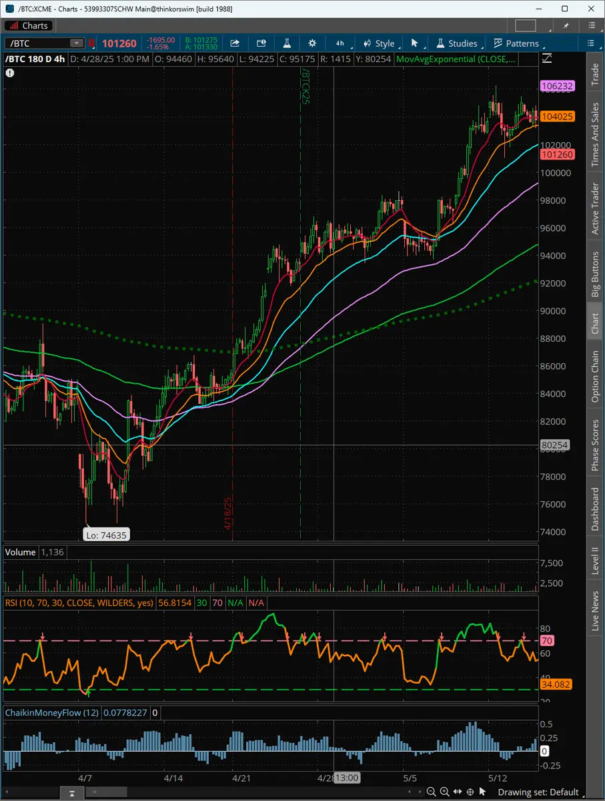Click the Style candlestick icon
The width and height of the screenshot is (605, 801).
(x=367, y=43)
